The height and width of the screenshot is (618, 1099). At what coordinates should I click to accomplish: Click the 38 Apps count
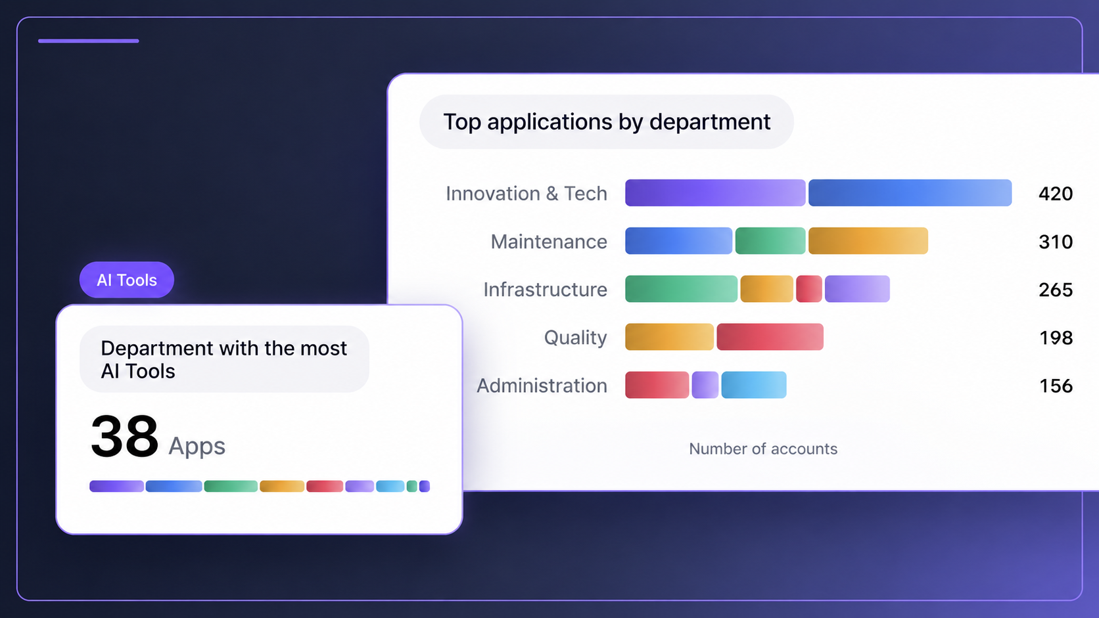tap(158, 437)
